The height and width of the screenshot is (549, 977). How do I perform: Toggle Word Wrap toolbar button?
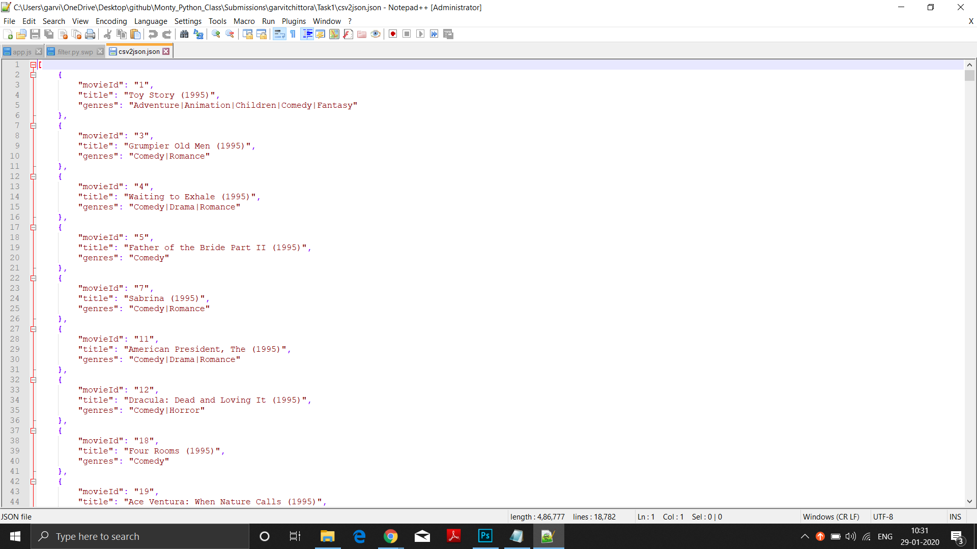(279, 34)
